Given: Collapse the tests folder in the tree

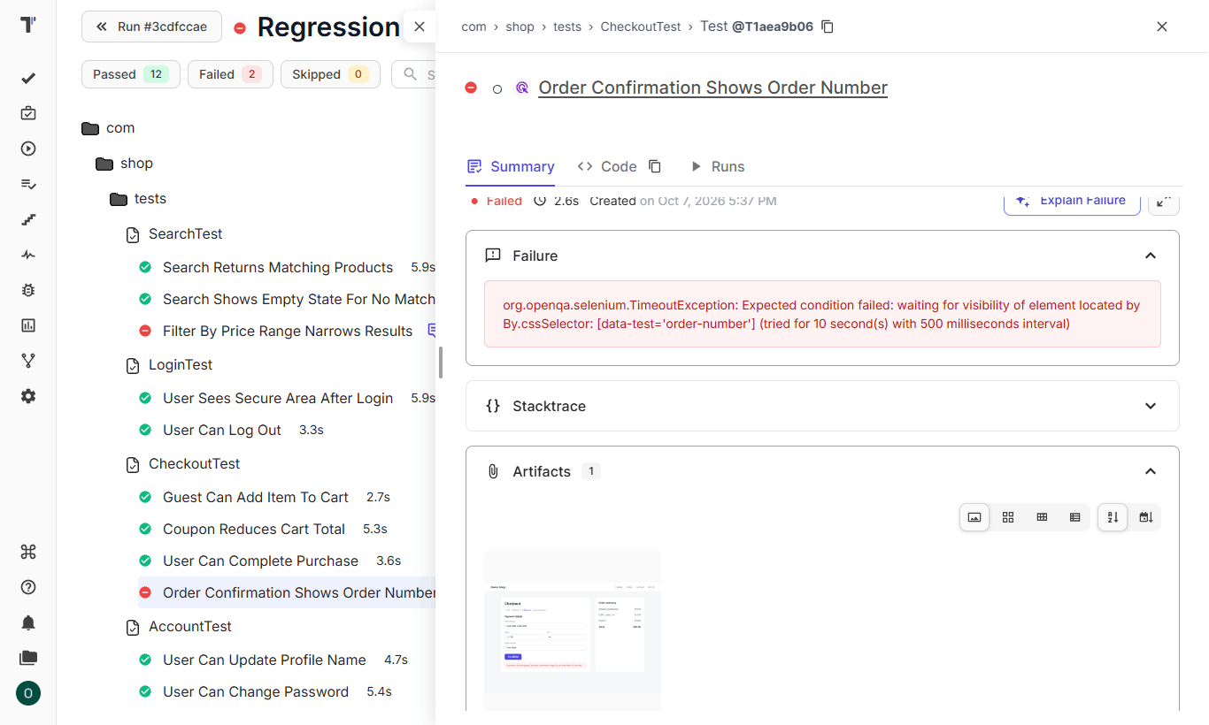Looking at the screenshot, I should point(119,199).
